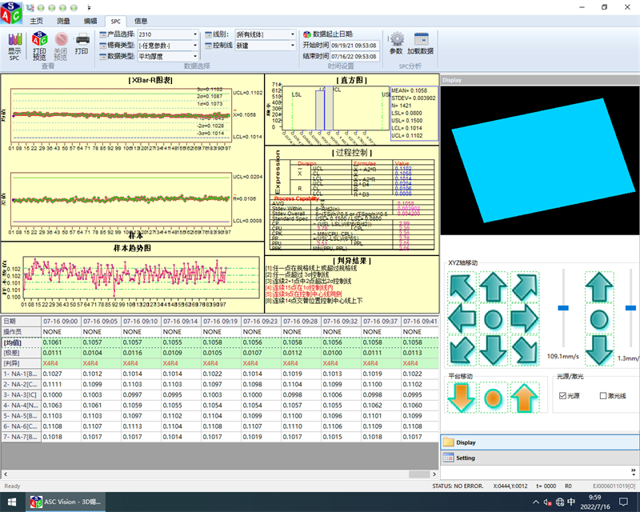Enable the 激光线 laser line checkbox

[x=603, y=395]
